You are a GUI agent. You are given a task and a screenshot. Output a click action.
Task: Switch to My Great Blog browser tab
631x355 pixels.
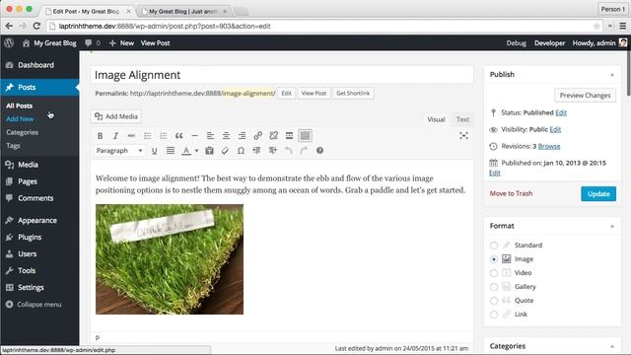[183, 11]
